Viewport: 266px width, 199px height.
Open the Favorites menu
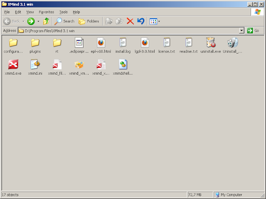[x=46, y=12]
